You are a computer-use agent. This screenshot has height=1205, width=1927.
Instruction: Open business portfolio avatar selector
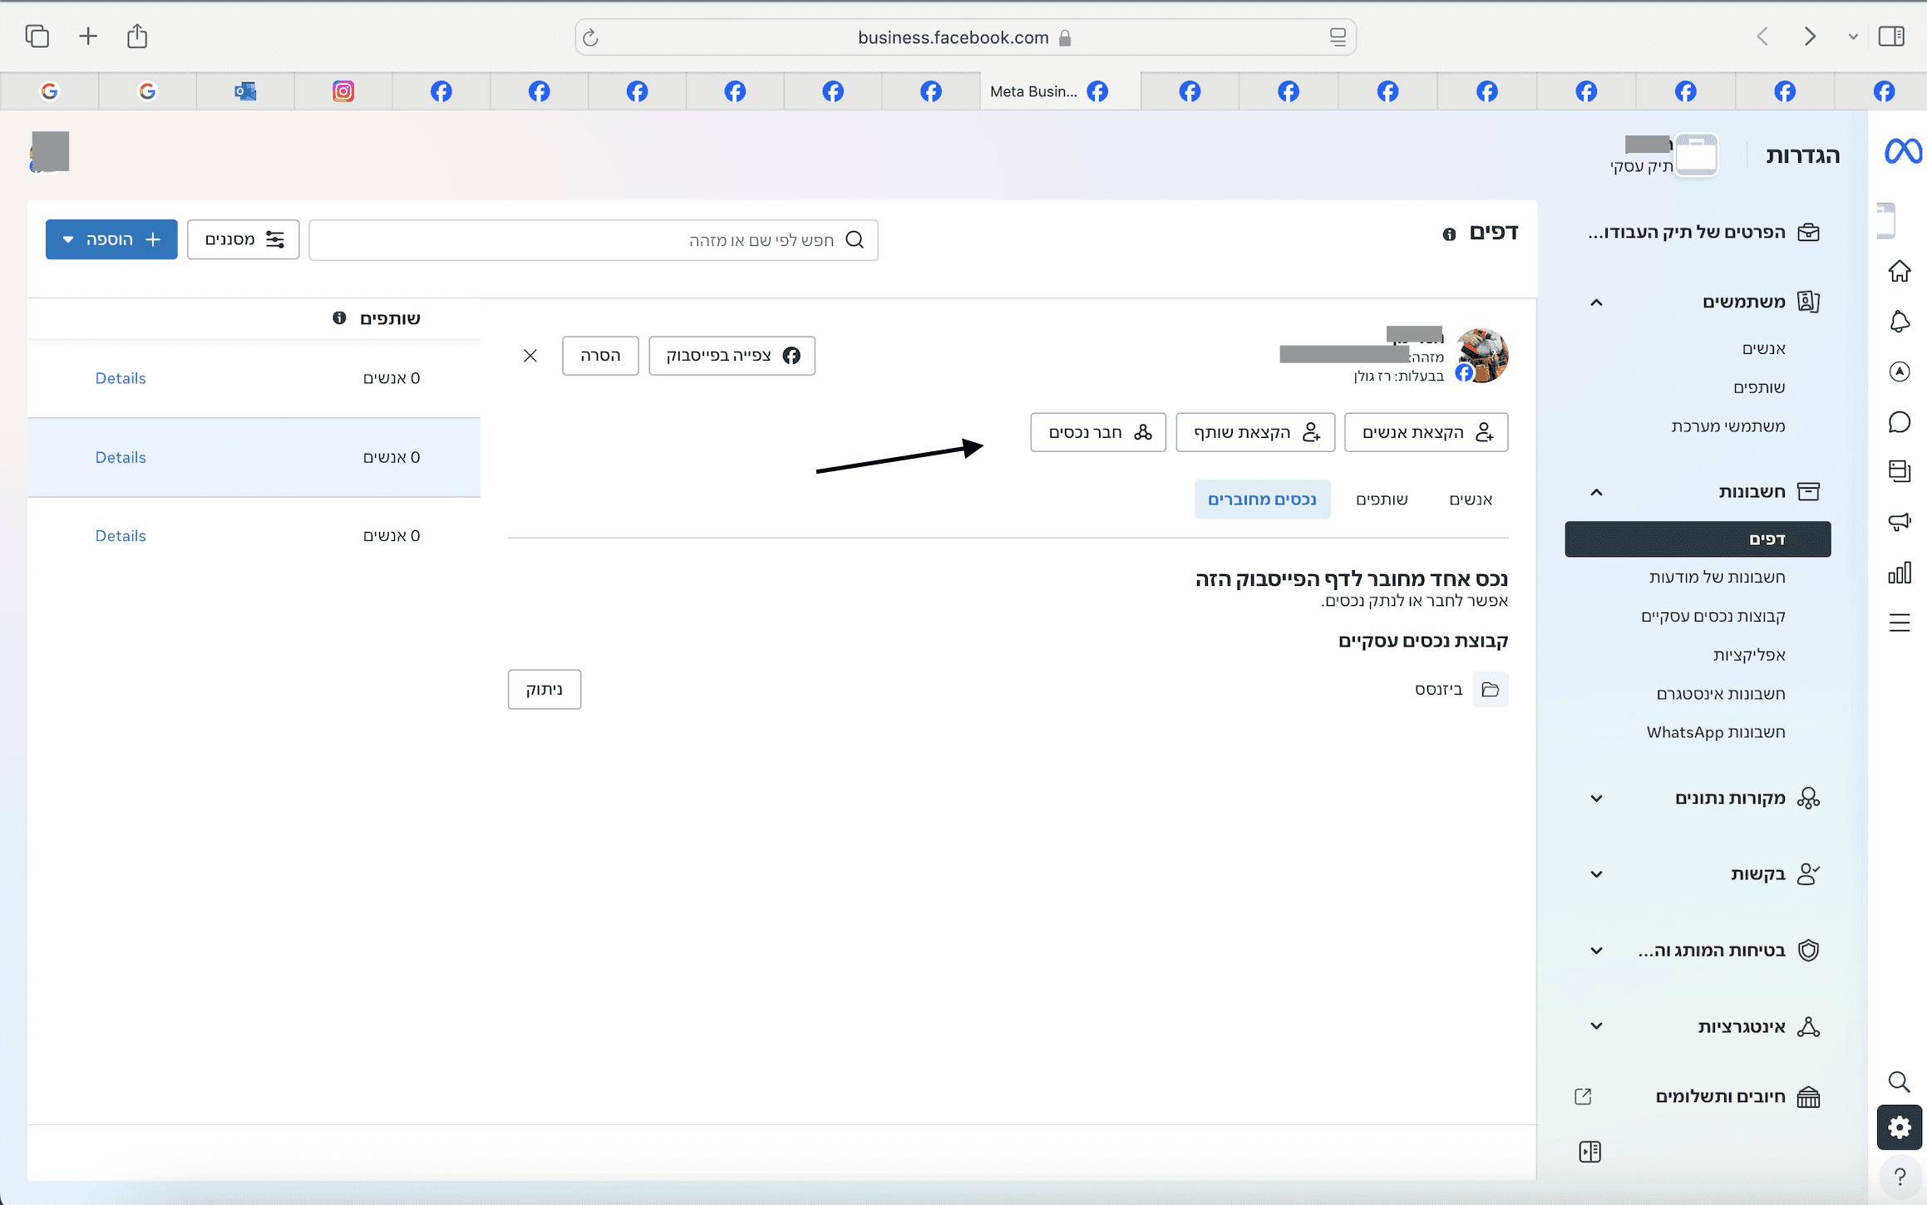click(x=1697, y=155)
